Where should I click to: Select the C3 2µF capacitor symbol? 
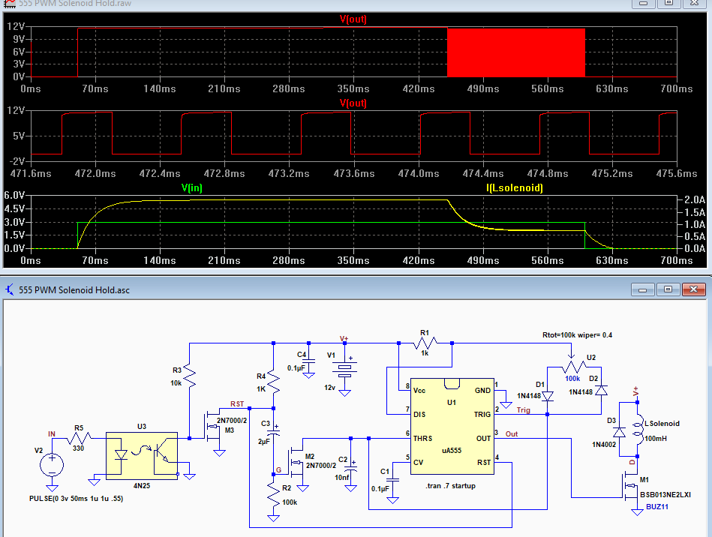[x=273, y=430]
